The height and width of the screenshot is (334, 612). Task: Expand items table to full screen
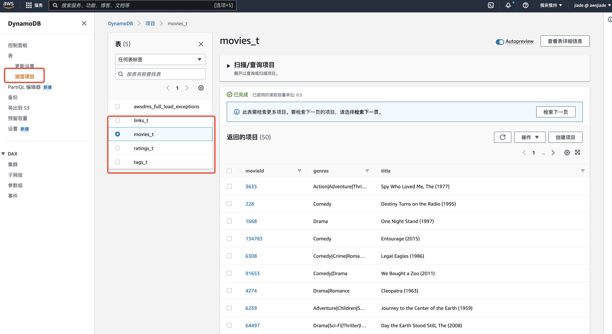578,152
